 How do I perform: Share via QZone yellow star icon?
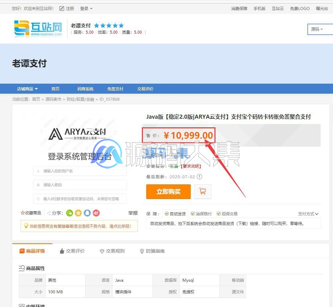[x=78, y=213]
